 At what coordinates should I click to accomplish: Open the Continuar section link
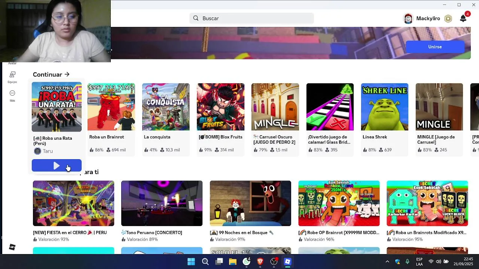[51, 74]
